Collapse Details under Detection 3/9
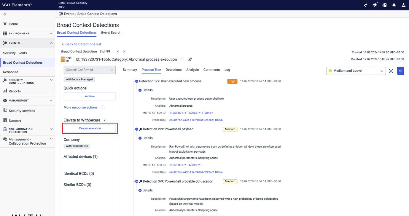409x216 pixels. [x=140, y=190]
